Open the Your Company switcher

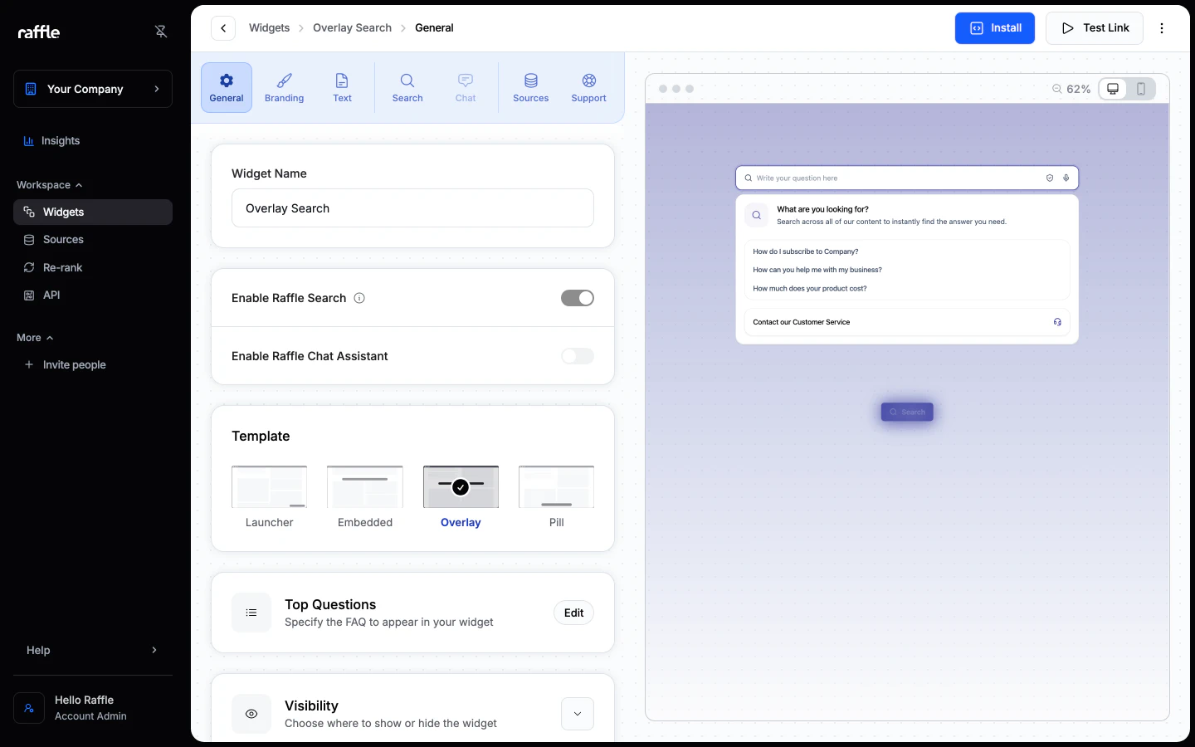click(x=93, y=89)
